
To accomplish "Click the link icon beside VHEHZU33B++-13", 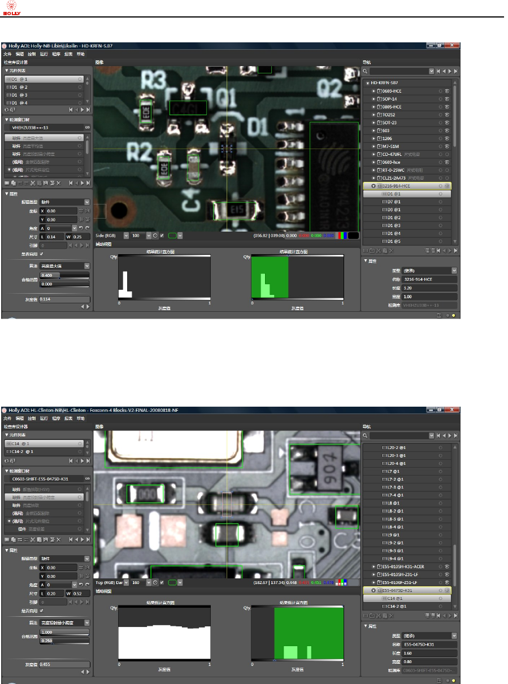I will (x=88, y=128).
